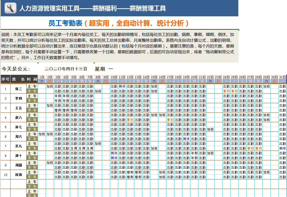Click the 六 weekday cell under 1日
Image resolution: width=287 pixels, height=197 pixels.
coord(42,81)
